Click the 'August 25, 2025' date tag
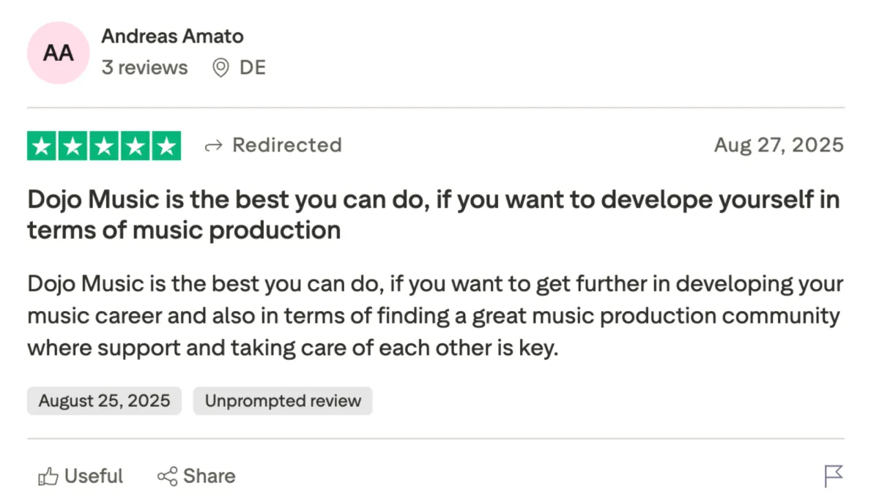Screen dimensions: 879x494 click(104, 401)
